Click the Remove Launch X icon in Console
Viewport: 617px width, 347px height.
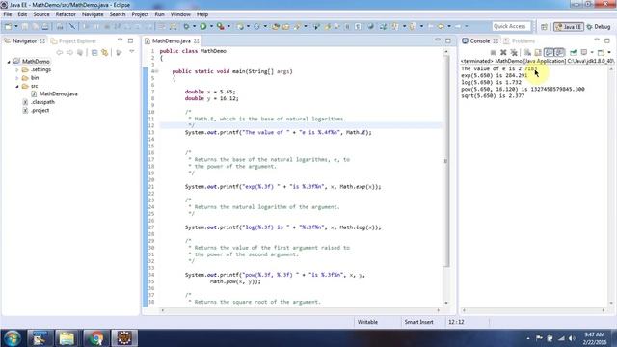tap(503, 52)
